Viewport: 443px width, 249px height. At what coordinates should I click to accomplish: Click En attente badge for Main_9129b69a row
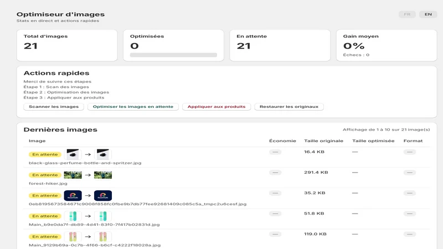pos(45,237)
